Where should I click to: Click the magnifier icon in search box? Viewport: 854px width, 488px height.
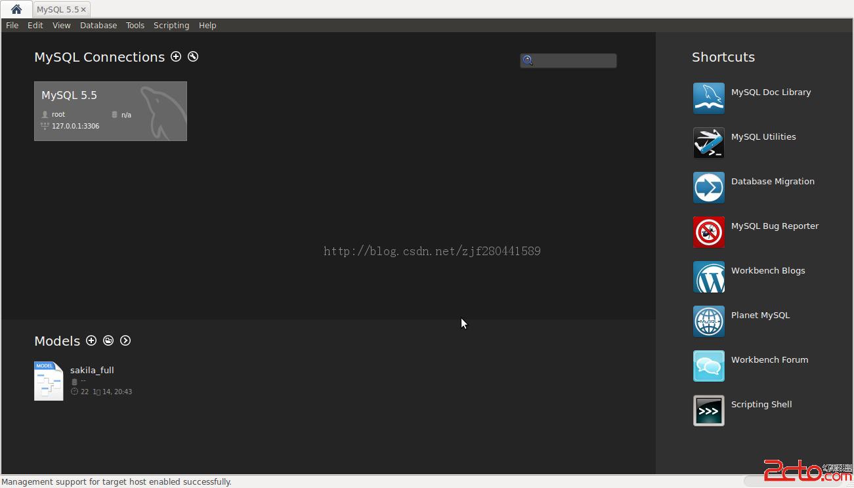pos(528,60)
